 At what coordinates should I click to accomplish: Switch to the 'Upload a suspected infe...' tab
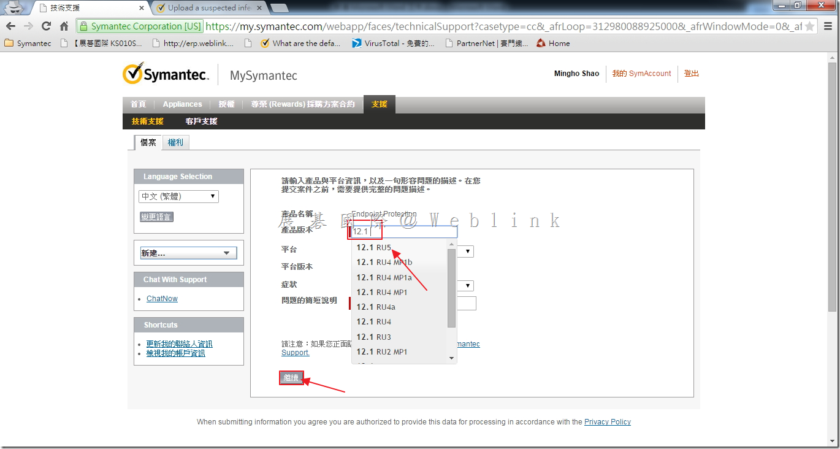[210, 8]
